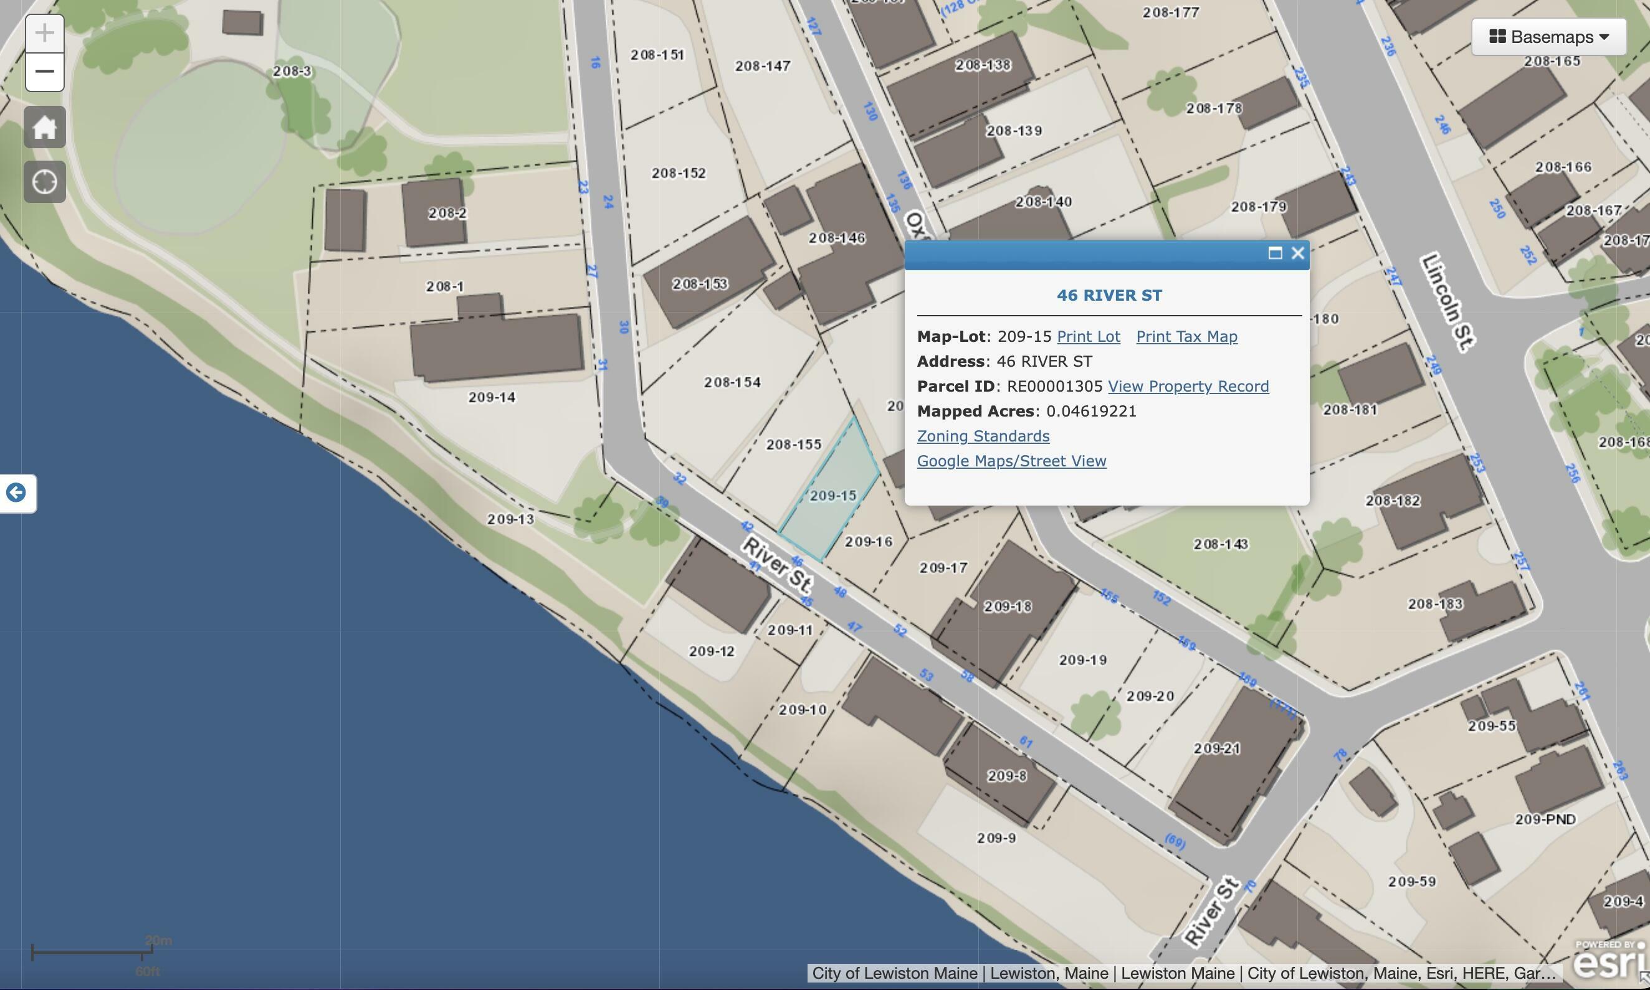Open the Basemaps dropdown
This screenshot has height=990, width=1650.
coord(1548,37)
